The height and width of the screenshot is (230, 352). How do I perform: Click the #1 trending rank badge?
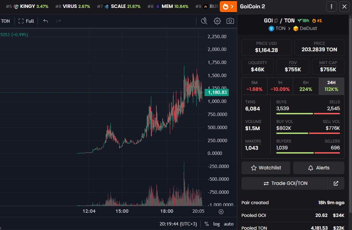click(317, 21)
